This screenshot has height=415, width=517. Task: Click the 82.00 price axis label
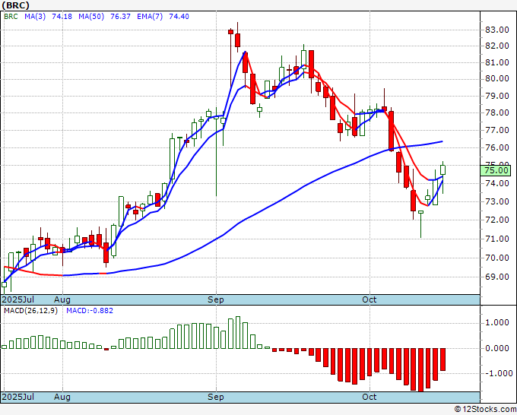pos(497,46)
